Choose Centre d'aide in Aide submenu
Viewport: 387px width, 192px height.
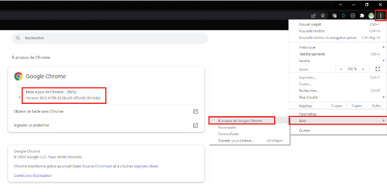(249, 134)
